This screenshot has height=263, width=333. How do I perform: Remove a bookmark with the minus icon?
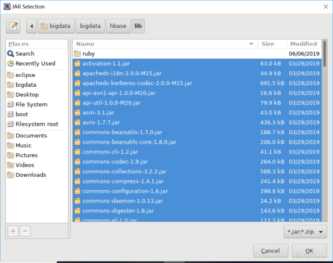(25, 231)
